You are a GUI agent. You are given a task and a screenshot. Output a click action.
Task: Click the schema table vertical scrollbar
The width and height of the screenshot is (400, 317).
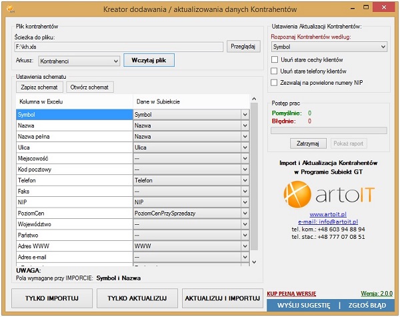point(253,180)
